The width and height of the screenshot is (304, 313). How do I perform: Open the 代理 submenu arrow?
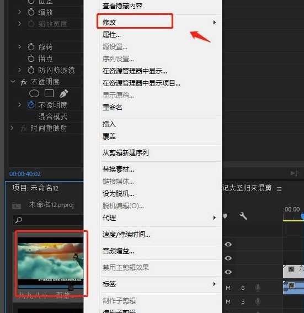215,217
